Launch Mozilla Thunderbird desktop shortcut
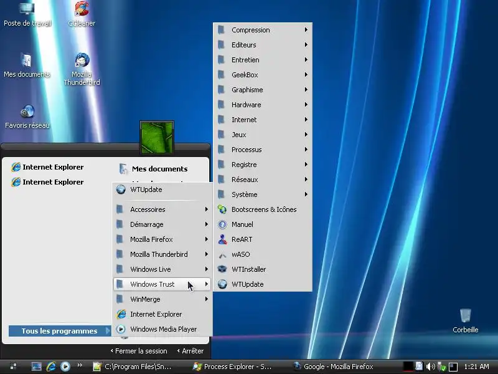This screenshot has height=374, width=498. pyautogui.click(x=82, y=69)
